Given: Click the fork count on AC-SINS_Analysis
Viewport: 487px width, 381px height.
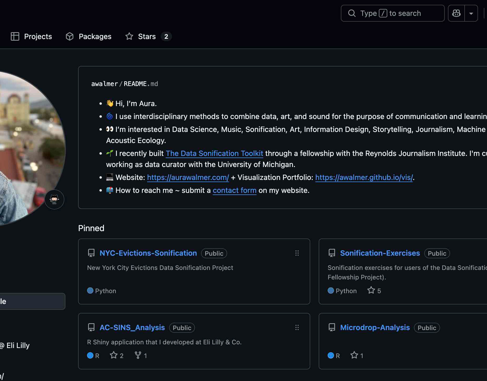Looking at the screenshot, I should pos(141,355).
